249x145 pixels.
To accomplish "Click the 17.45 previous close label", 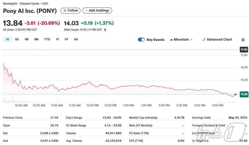I will [x=244, y=49].
